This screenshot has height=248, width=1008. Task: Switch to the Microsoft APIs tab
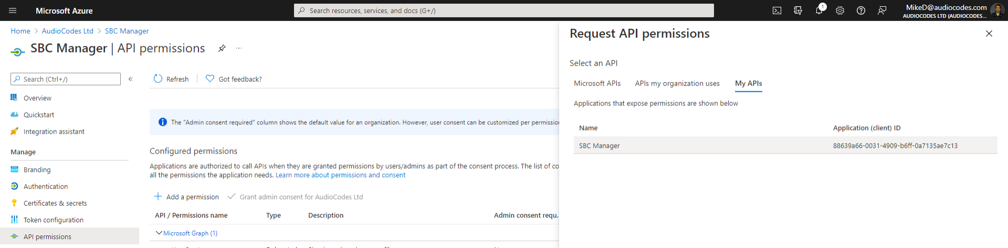[x=597, y=83]
